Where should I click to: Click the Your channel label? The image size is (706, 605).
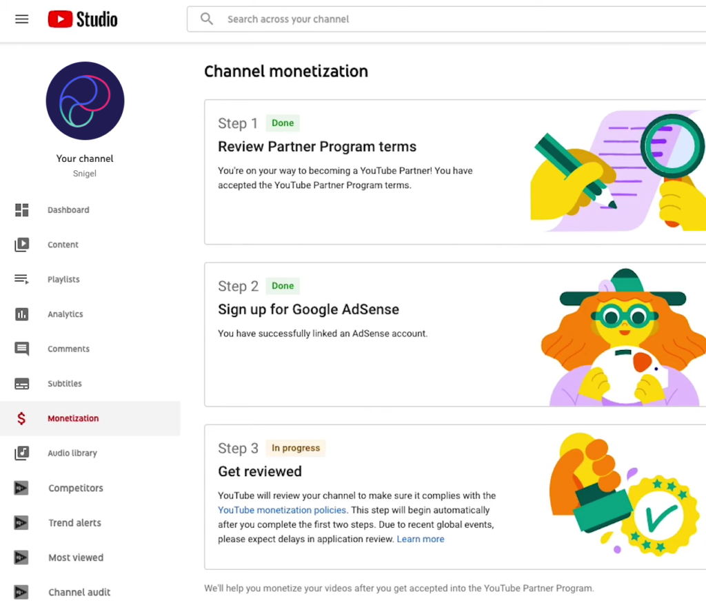point(85,158)
